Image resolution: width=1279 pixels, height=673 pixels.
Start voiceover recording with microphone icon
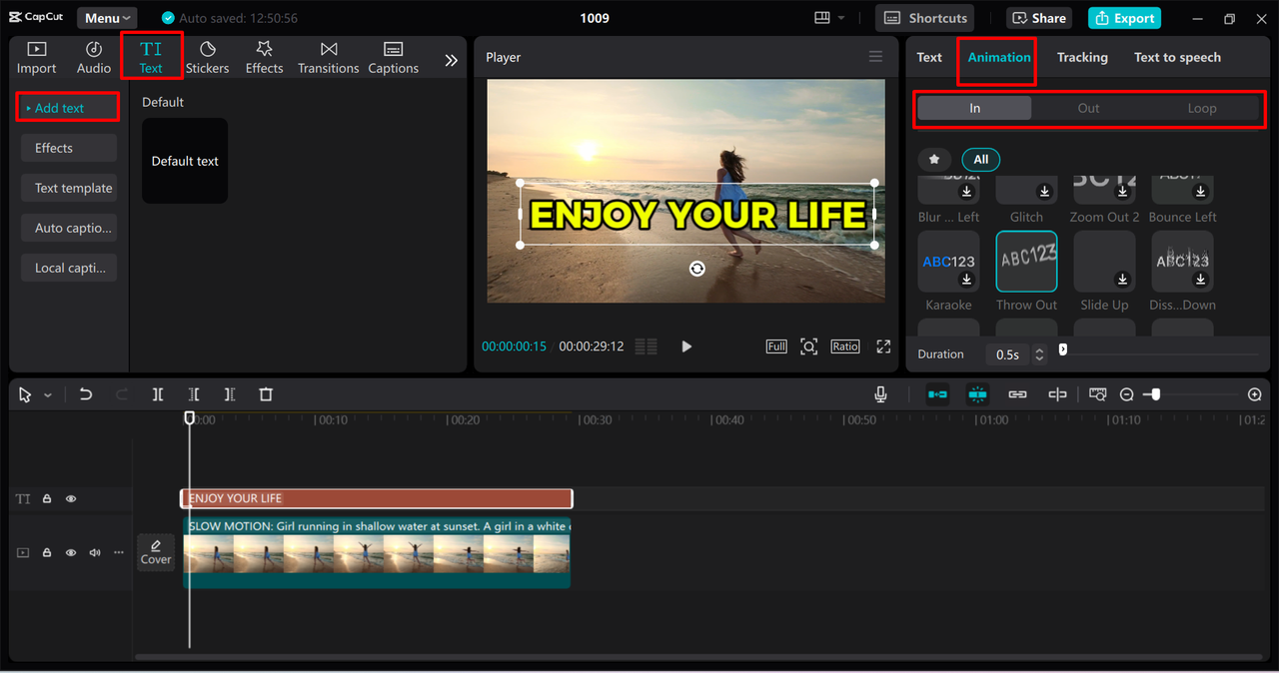point(880,394)
